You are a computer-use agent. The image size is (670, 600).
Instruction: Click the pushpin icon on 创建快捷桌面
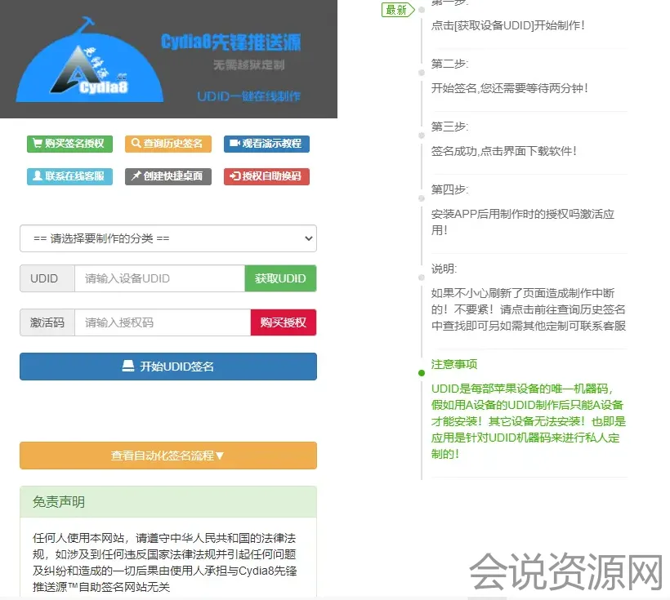coord(136,176)
